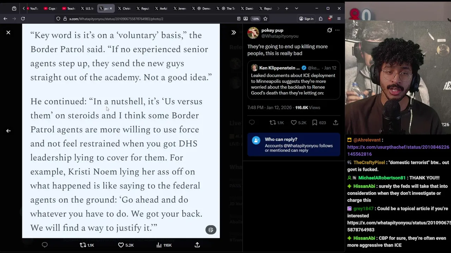Image resolution: width=451 pixels, height=253 pixels.
Task: Open Ahrelevant's usurpthachef chat link
Action: [398, 150]
